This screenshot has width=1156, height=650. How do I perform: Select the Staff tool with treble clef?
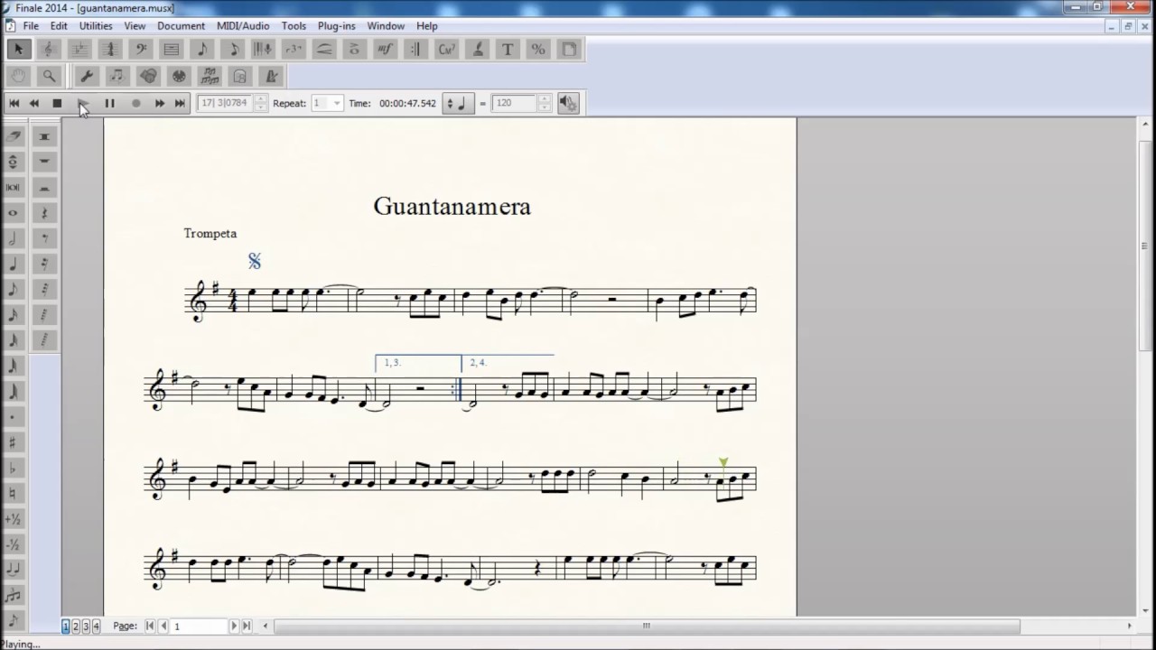click(49, 49)
